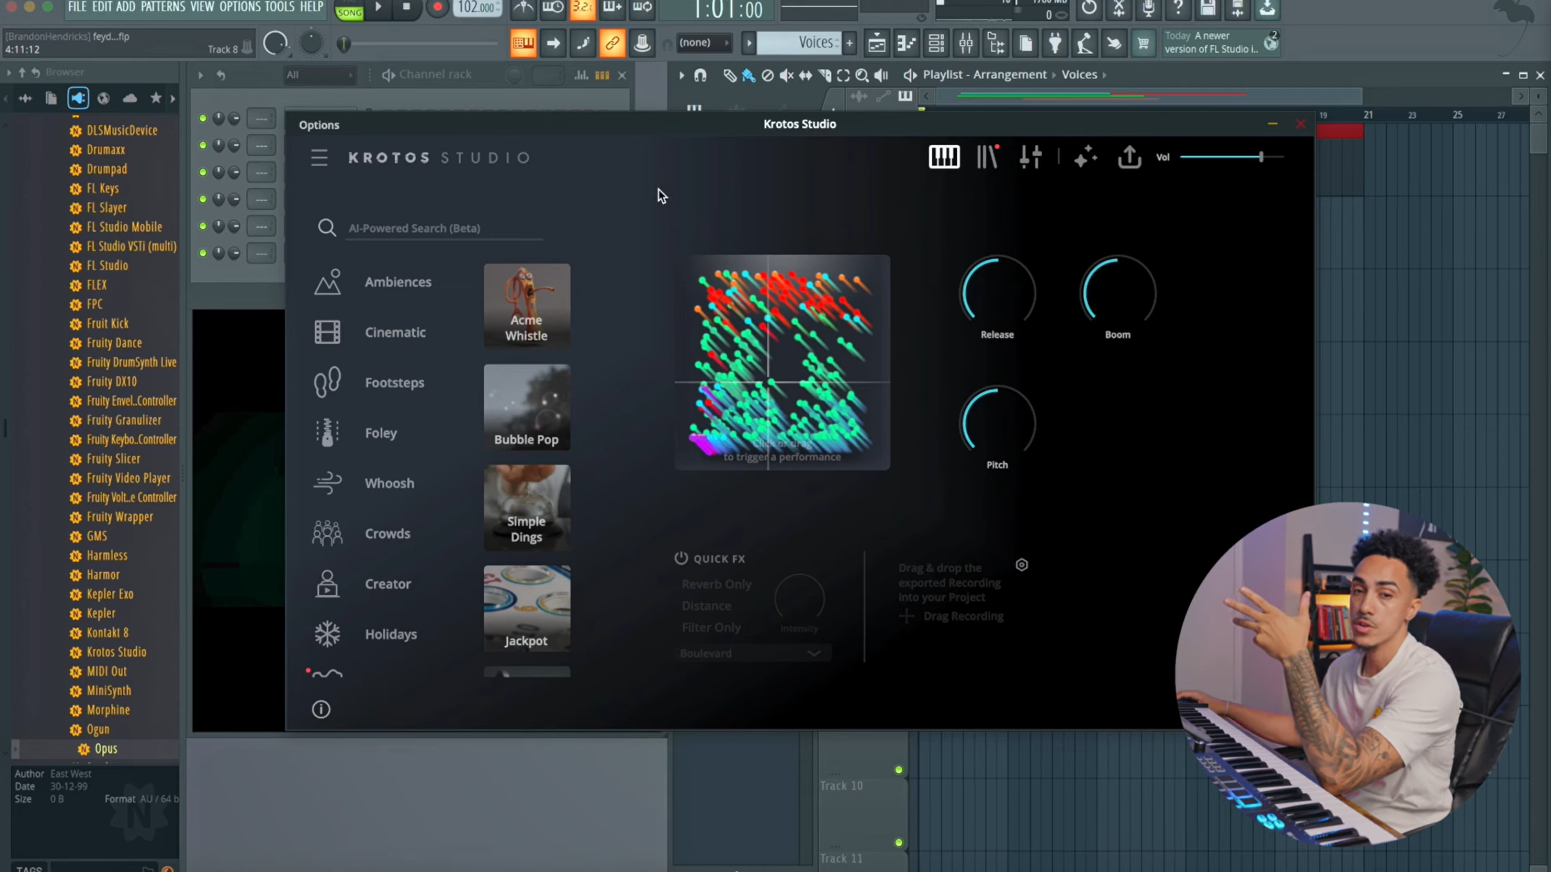Toggle Track 10 green mute dot
Screen dimensions: 1551x872
pos(898,770)
